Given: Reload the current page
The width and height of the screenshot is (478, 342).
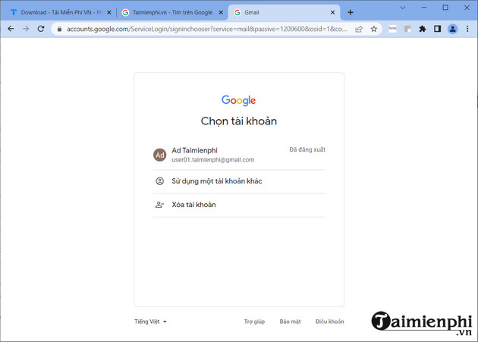Looking at the screenshot, I should (x=41, y=29).
